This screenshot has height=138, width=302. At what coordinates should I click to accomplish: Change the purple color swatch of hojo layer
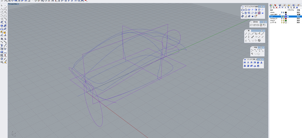(286, 17)
